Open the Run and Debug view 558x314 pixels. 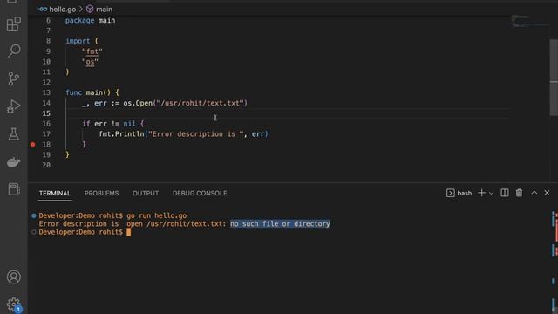[14, 106]
